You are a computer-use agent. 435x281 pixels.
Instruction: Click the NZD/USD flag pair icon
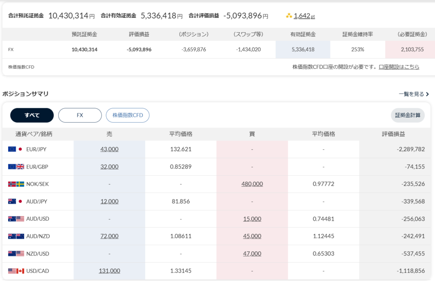coord(16,254)
